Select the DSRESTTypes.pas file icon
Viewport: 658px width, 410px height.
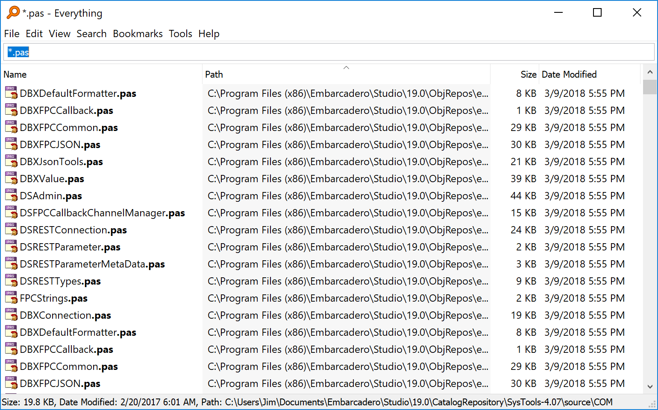(11, 281)
